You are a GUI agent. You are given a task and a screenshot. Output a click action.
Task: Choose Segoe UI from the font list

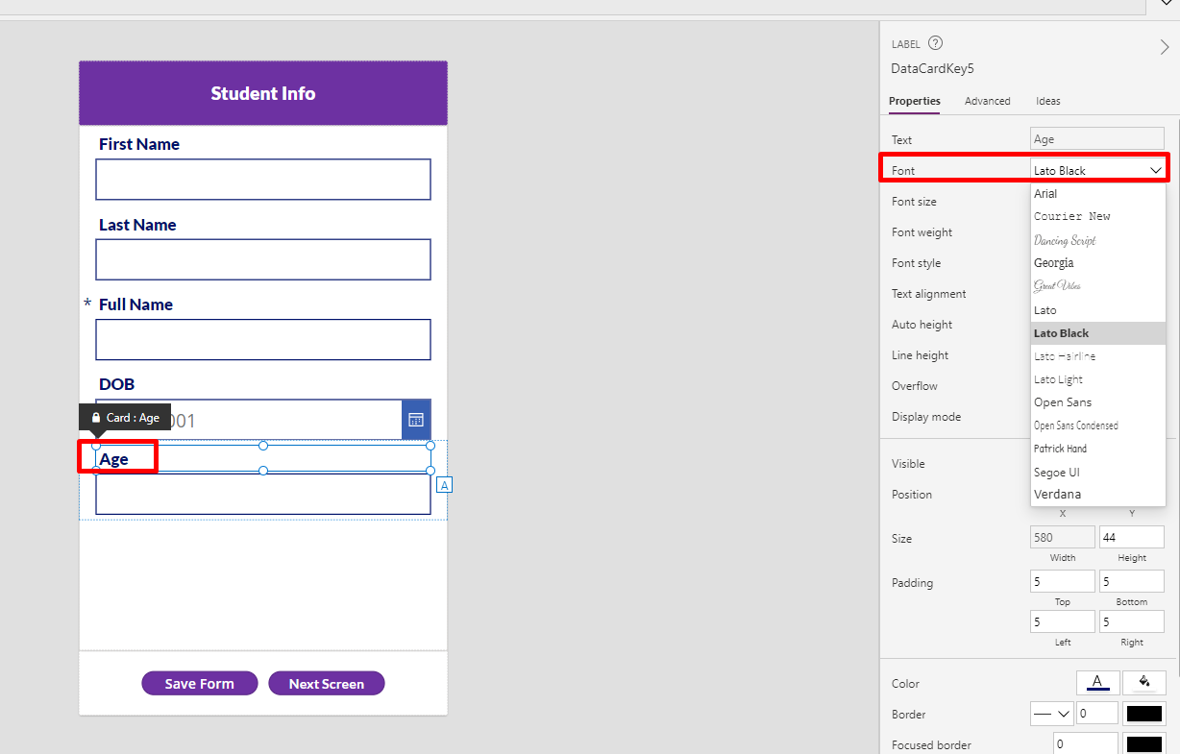point(1097,472)
